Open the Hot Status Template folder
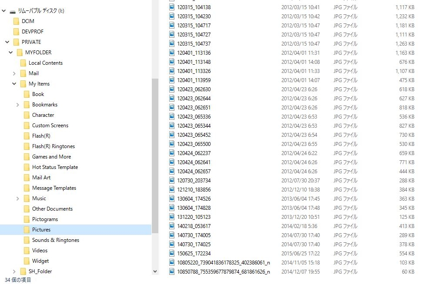This screenshot has height=284, width=428. (x=55, y=167)
